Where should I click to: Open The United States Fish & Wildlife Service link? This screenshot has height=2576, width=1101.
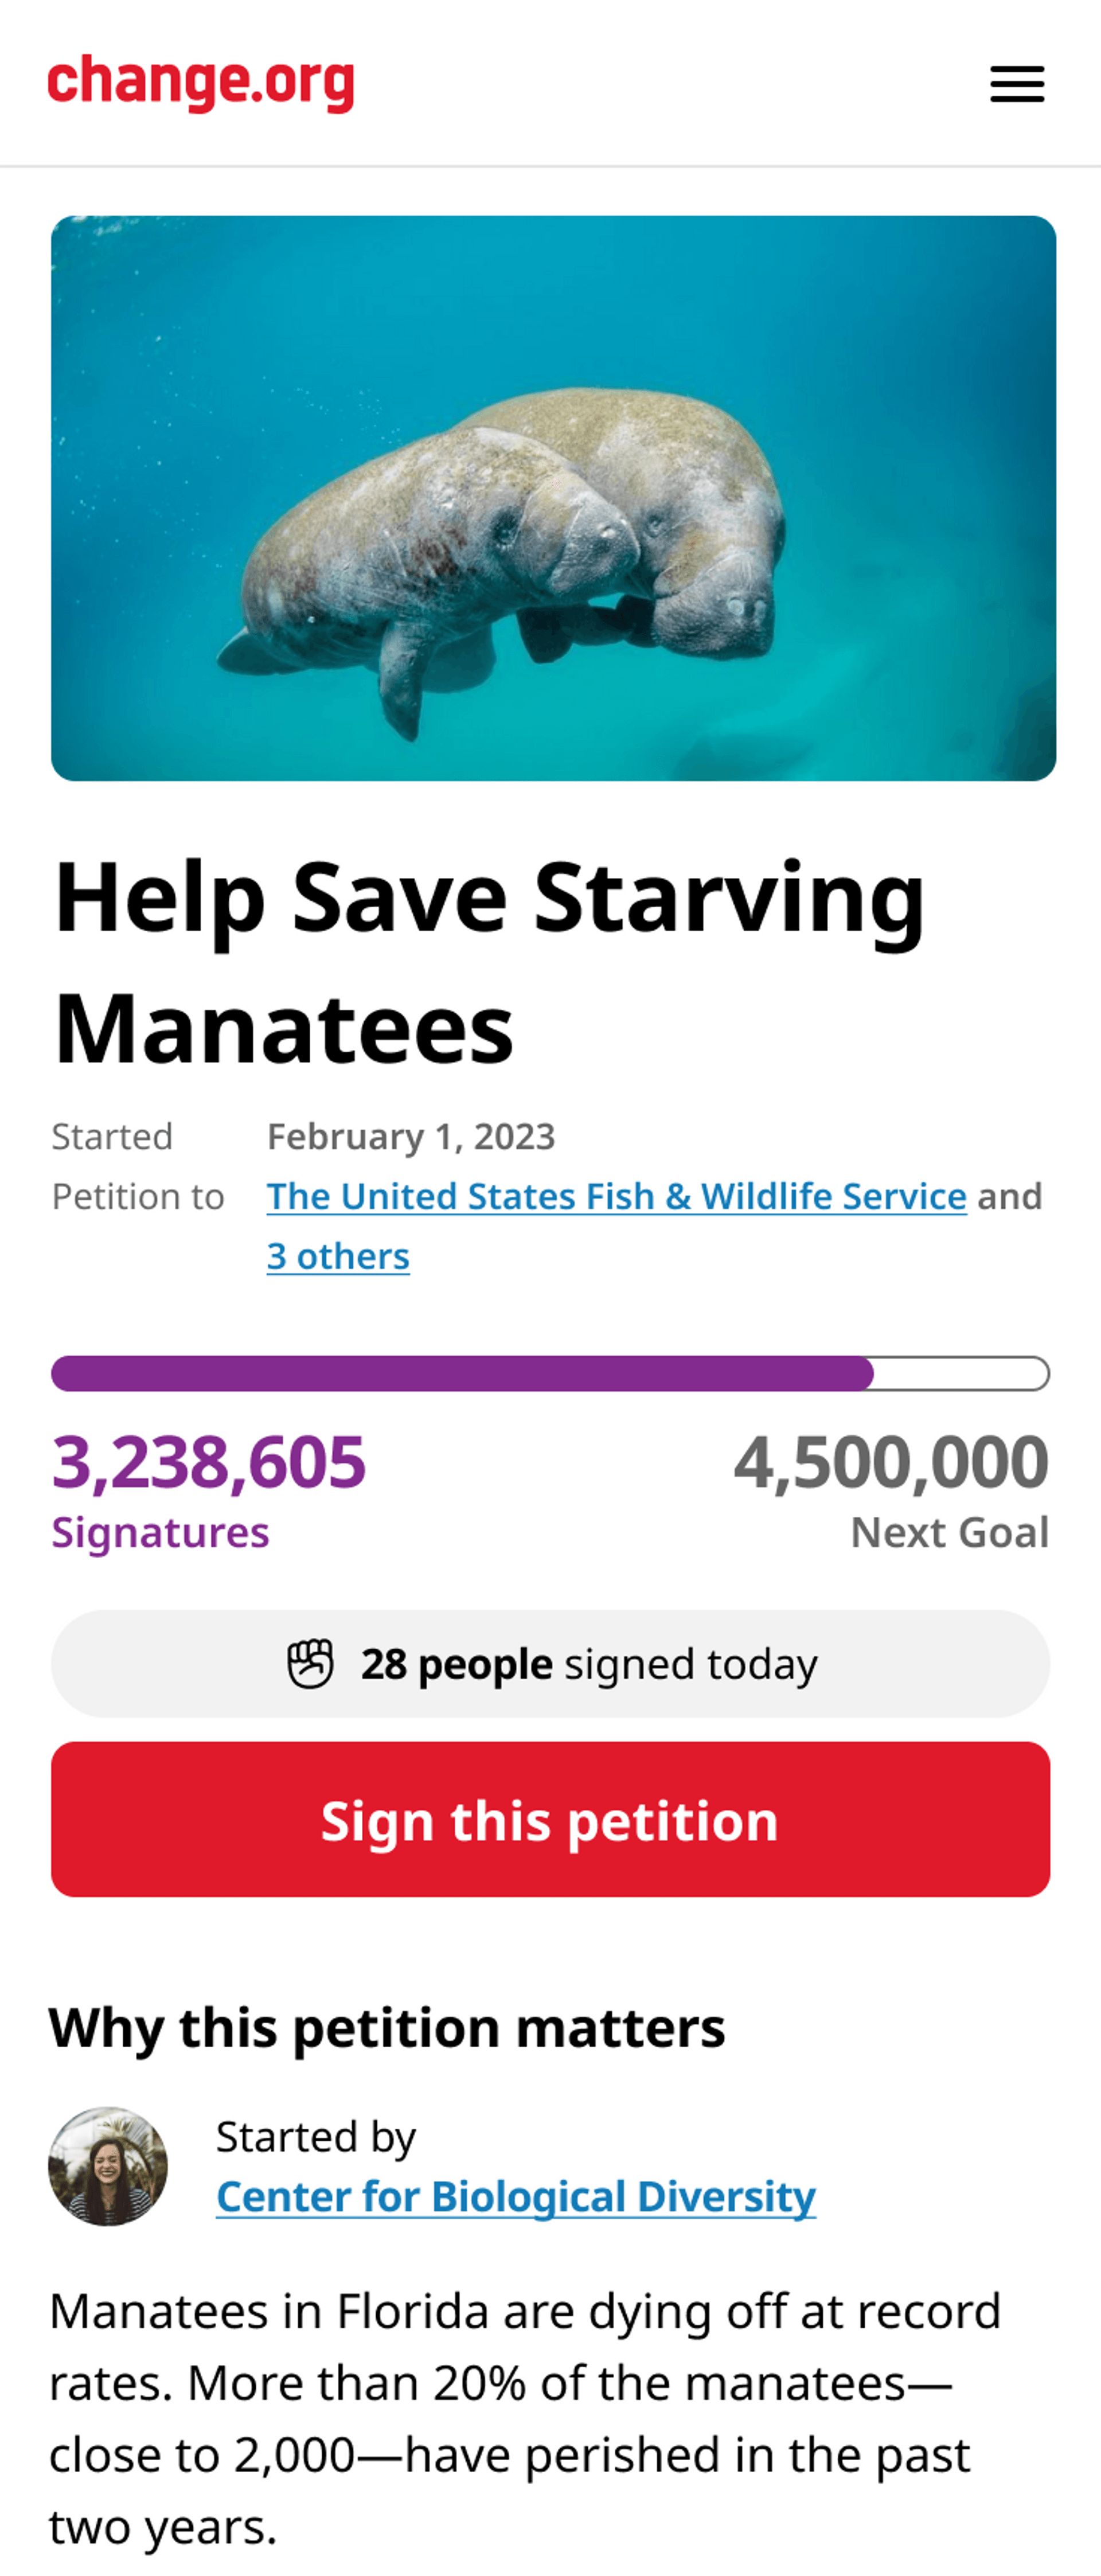tap(616, 1196)
